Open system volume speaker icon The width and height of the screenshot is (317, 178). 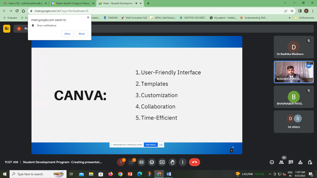284,174
